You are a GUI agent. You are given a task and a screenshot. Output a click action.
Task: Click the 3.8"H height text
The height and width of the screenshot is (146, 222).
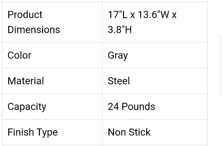pos(119,30)
